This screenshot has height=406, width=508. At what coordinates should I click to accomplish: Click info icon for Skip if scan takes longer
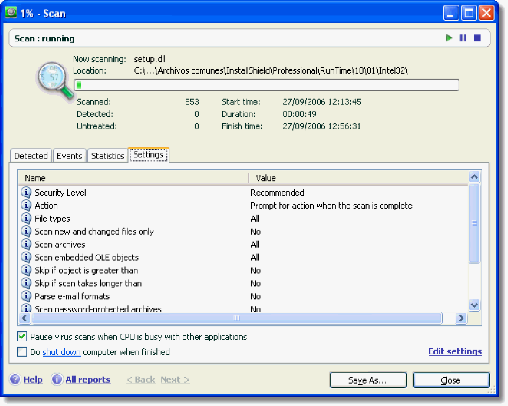coord(26,283)
